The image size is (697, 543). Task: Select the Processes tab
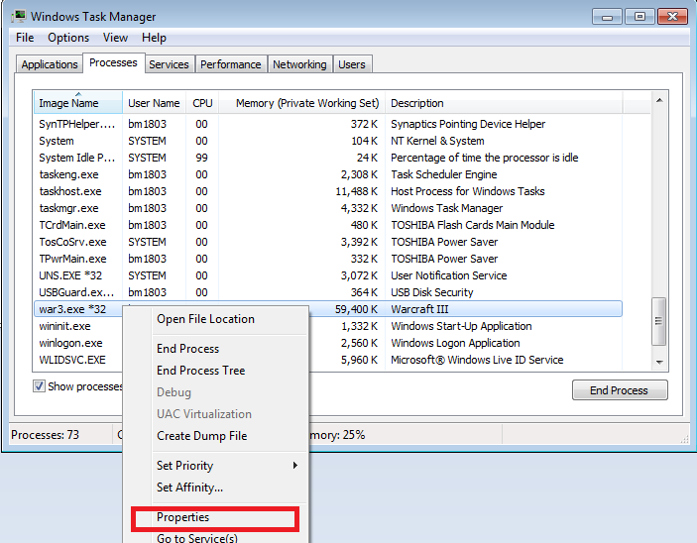click(x=113, y=62)
